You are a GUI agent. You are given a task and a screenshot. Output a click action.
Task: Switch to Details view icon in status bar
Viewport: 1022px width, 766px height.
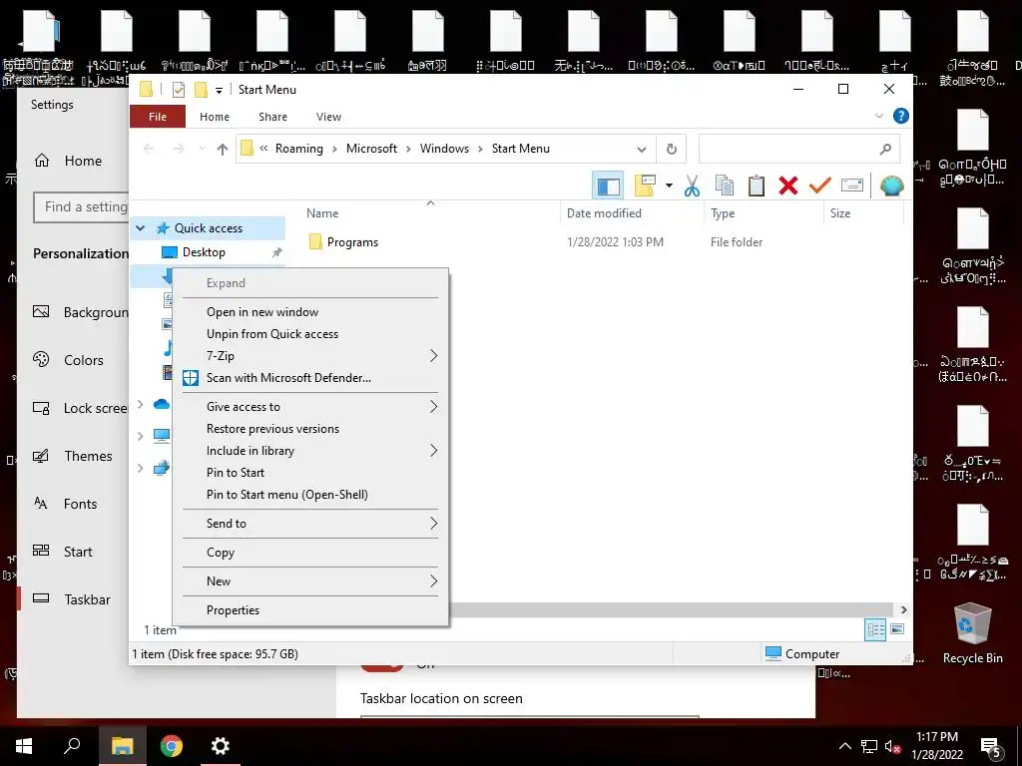(875, 629)
